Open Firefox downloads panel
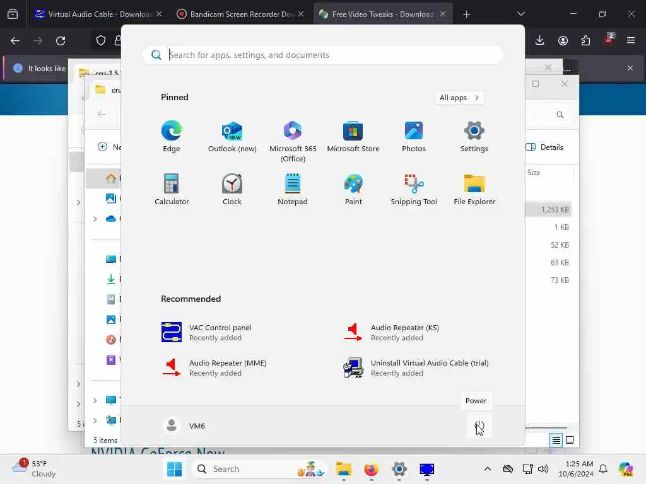 pos(540,40)
